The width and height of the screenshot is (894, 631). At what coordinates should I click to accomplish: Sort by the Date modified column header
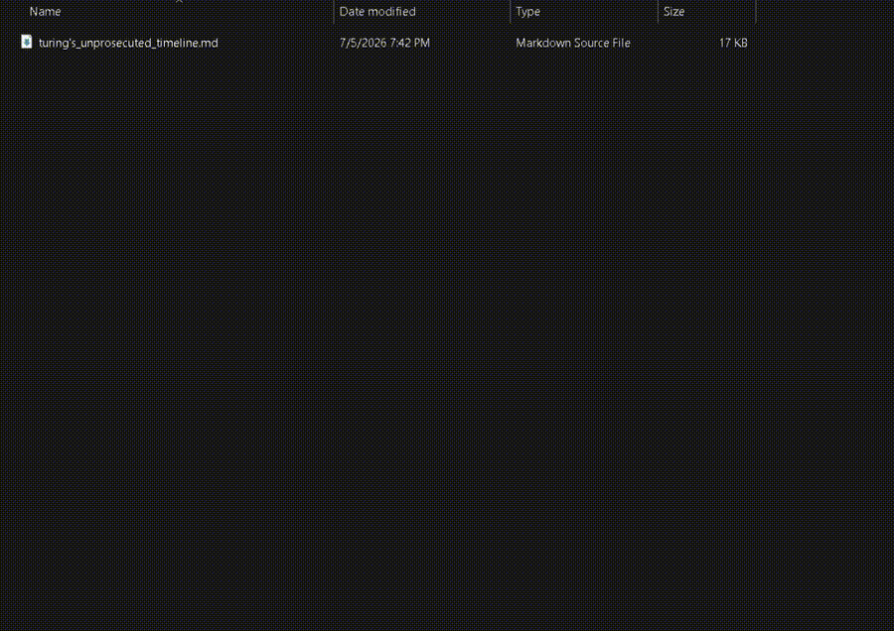tap(377, 11)
